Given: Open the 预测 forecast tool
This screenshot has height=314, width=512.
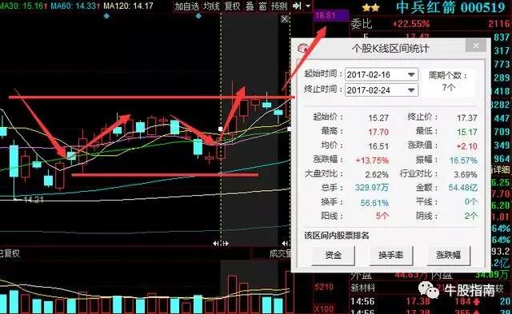Looking at the screenshot, I should coord(279,6).
